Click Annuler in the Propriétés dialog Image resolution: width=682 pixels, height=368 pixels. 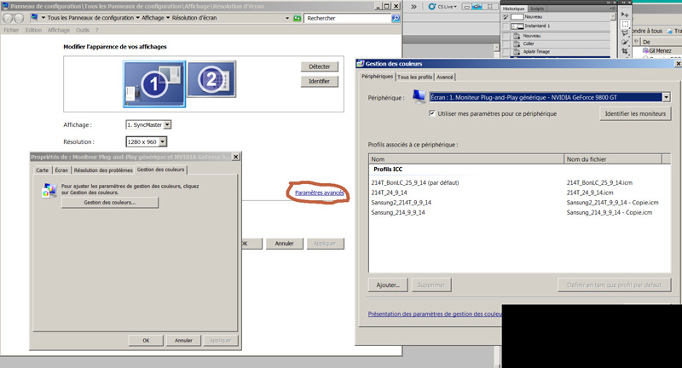183,340
